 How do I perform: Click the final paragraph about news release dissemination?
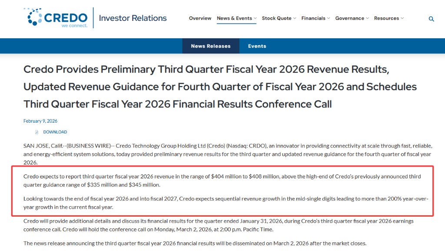click(195, 243)
